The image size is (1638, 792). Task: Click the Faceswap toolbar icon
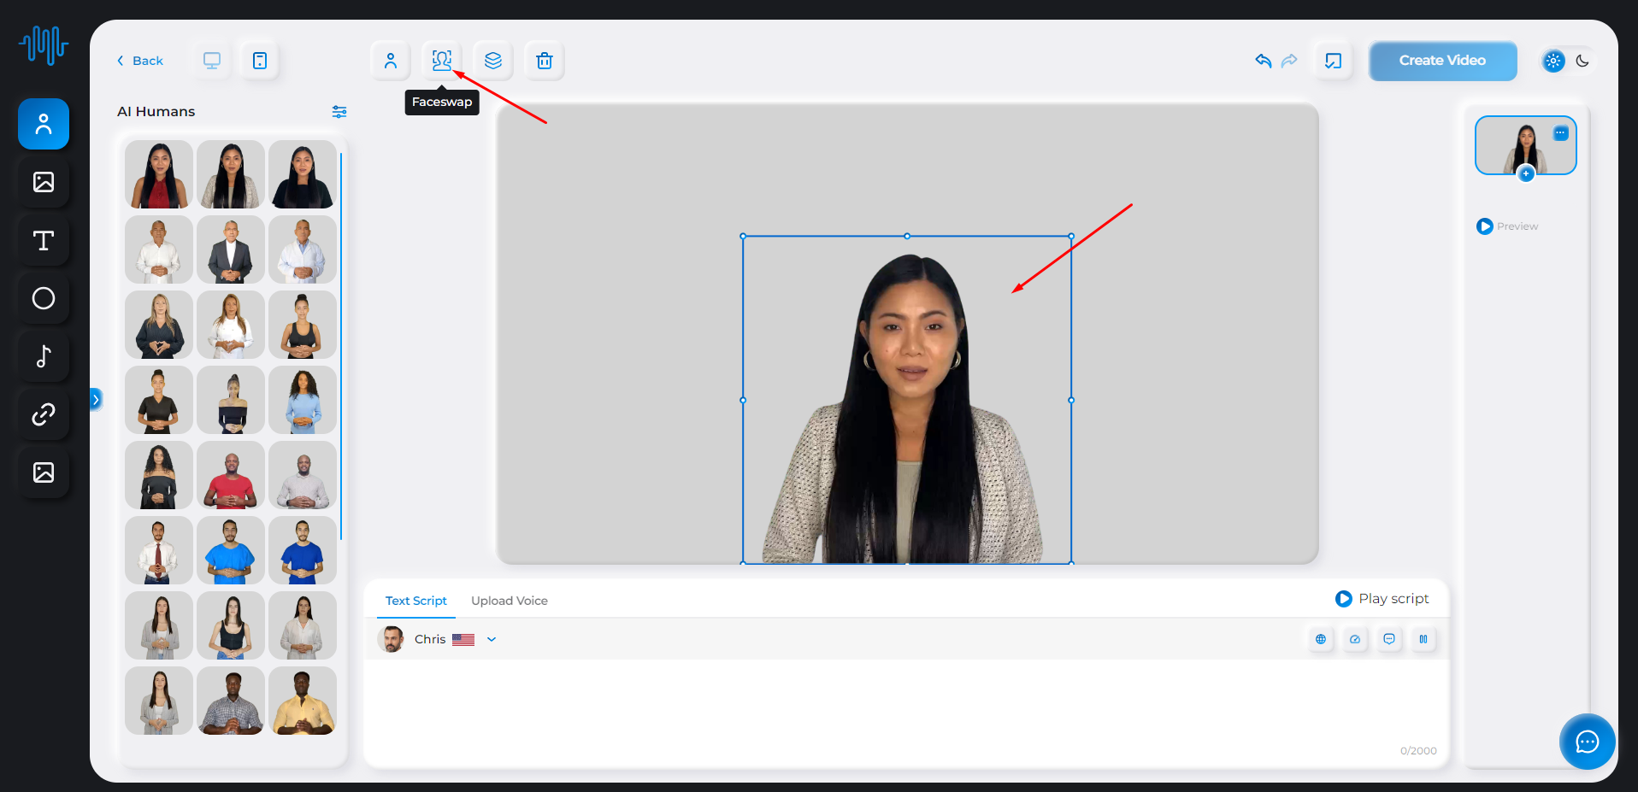pyautogui.click(x=442, y=61)
